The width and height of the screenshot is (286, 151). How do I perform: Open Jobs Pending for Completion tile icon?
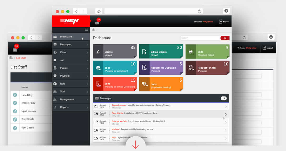point(98,68)
